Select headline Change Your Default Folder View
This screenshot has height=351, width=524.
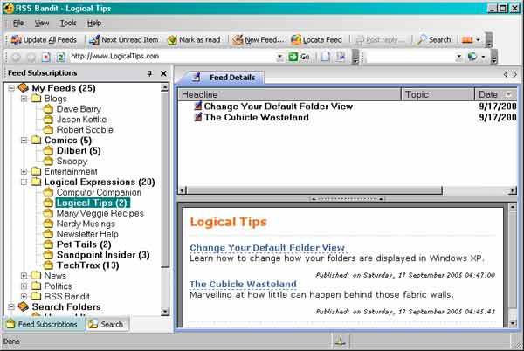(278, 107)
